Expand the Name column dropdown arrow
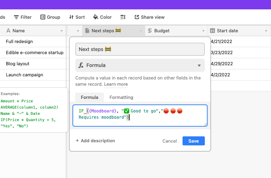This screenshot has width=271, height=178. click(x=62, y=31)
